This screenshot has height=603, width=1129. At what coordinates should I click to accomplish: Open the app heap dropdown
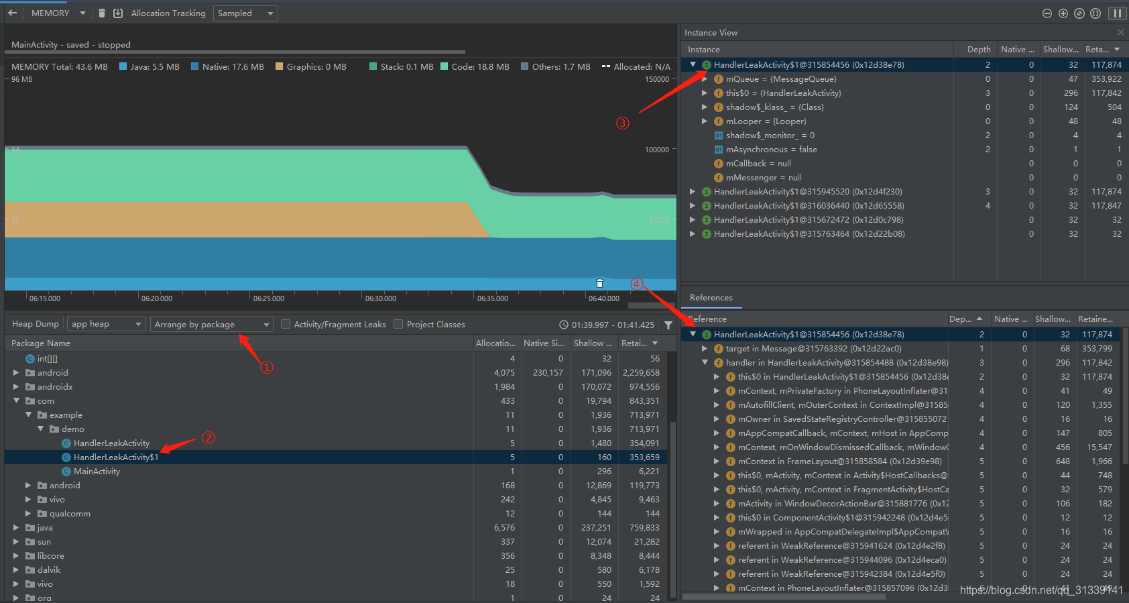pyautogui.click(x=107, y=324)
